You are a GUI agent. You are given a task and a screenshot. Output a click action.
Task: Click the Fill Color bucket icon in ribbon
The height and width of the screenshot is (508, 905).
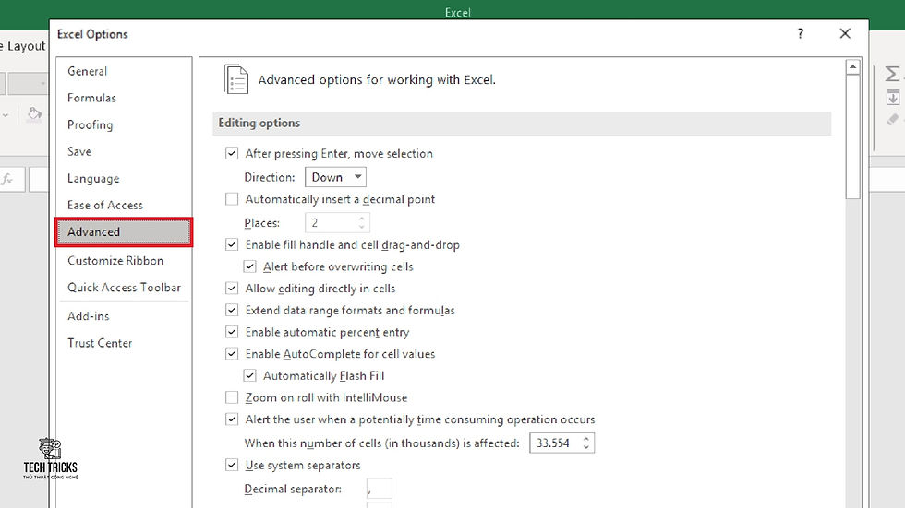(34, 113)
